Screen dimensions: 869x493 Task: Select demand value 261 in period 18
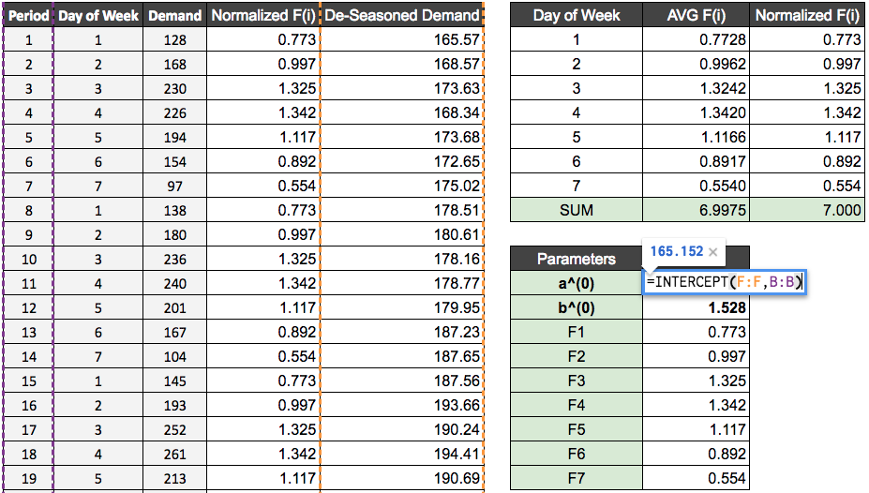(174, 454)
